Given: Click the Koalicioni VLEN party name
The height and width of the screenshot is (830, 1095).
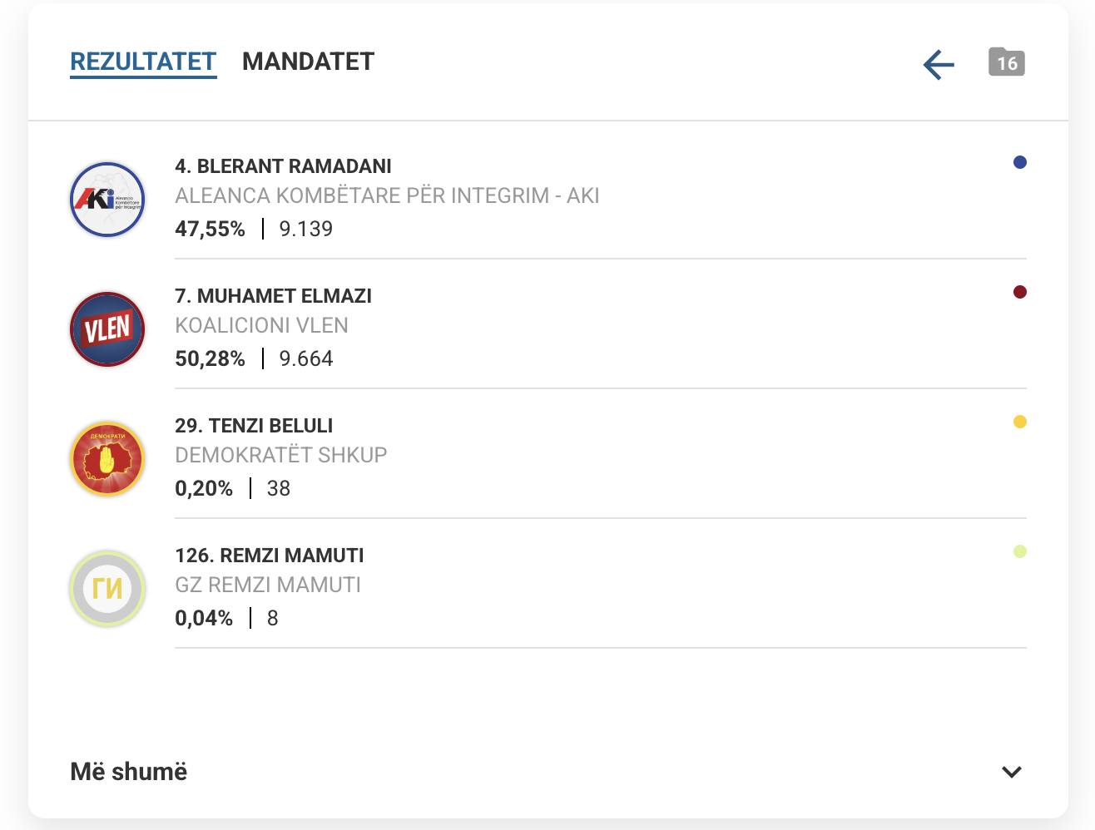Looking at the screenshot, I should coord(261,325).
